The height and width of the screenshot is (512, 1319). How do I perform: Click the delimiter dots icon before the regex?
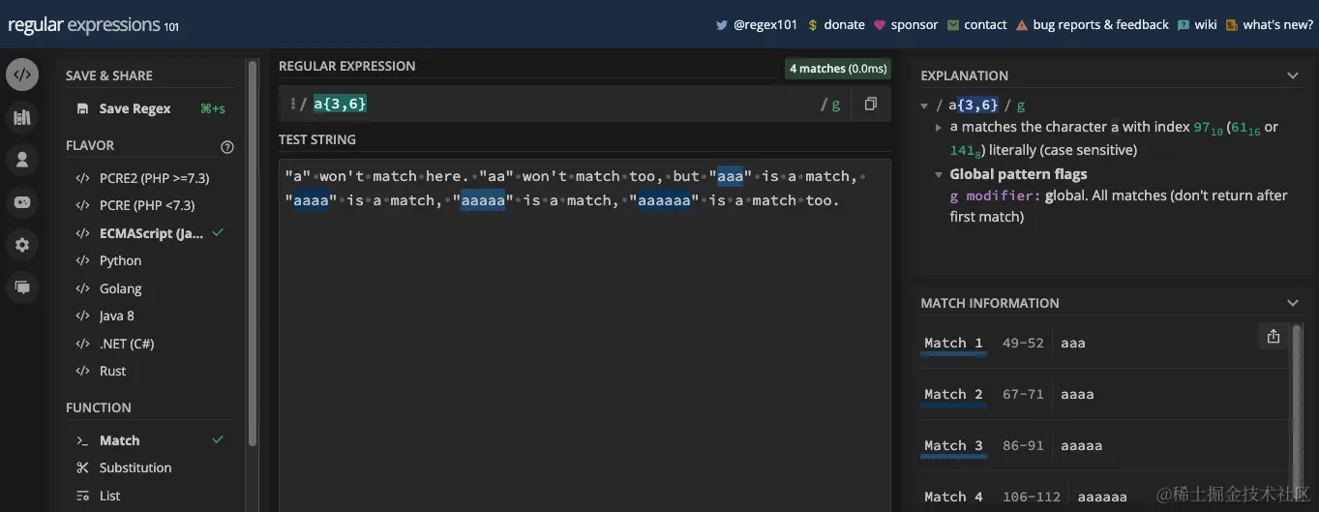pyautogui.click(x=291, y=104)
